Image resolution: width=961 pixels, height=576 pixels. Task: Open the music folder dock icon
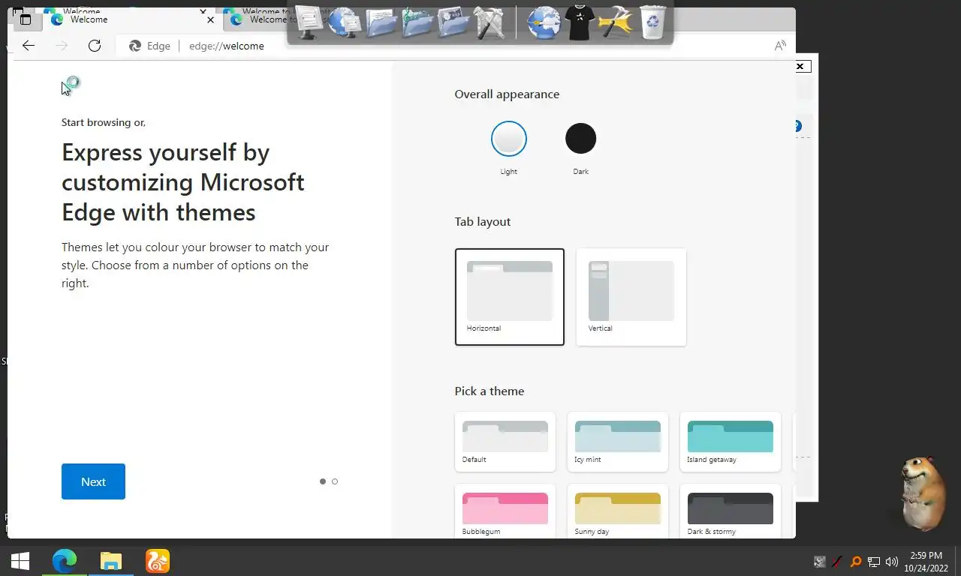click(417, 22)
